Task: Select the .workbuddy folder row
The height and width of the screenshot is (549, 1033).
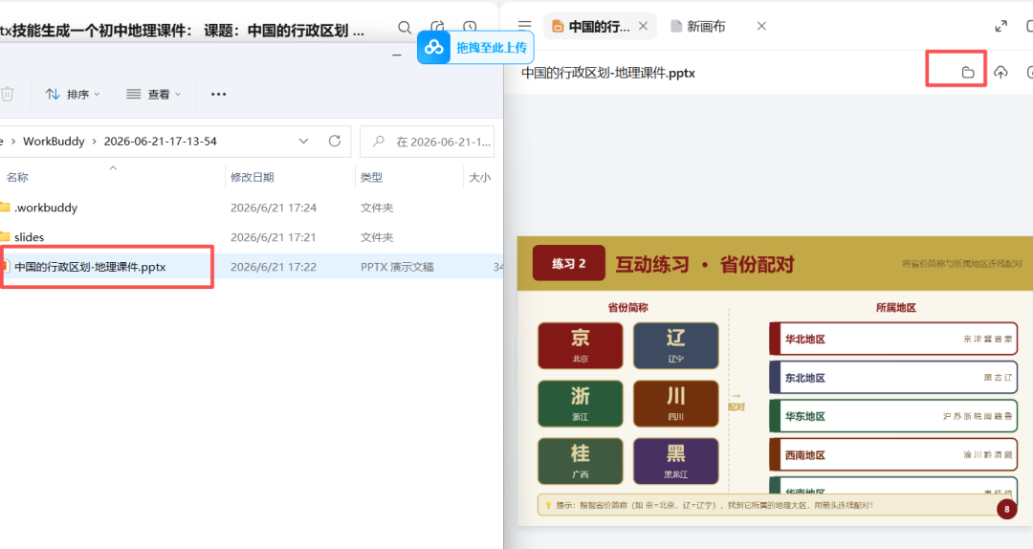Action: (x=251, y=208)
